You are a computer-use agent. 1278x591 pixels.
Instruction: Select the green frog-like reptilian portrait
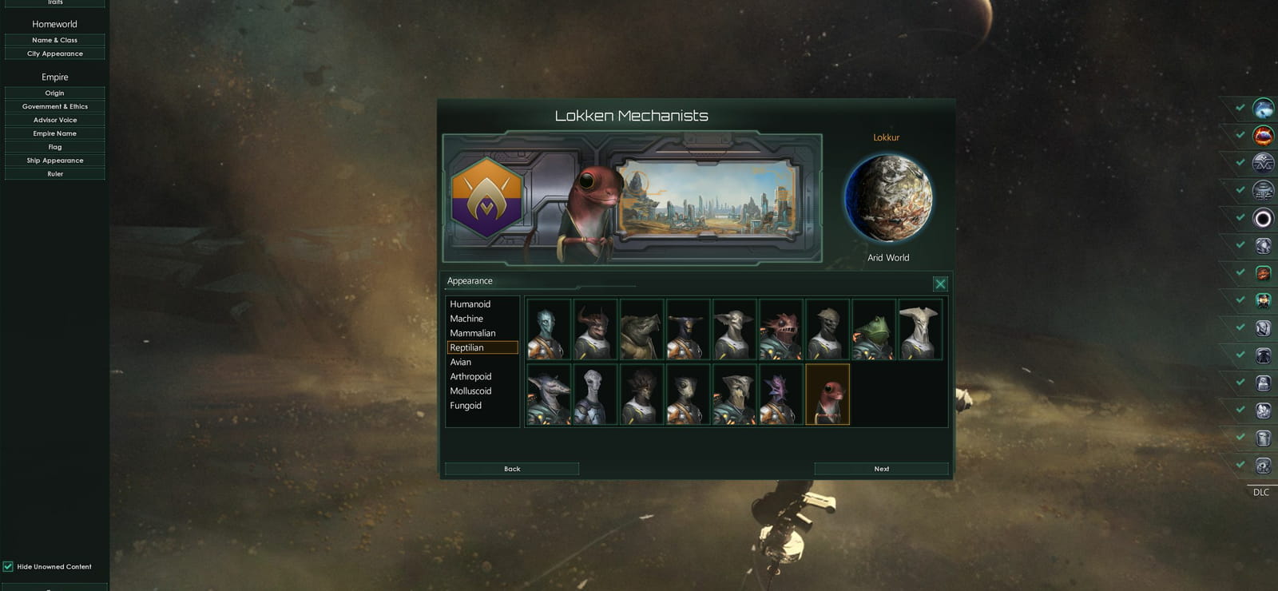(x=874, y=330)
